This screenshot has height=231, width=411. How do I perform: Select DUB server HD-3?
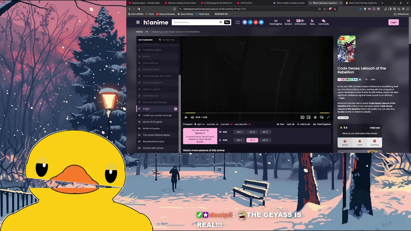pyautogui.click(x=265, y=140)
